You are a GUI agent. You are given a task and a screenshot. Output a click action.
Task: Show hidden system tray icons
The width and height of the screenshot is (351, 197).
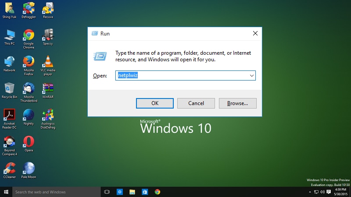tap(310, 192)
